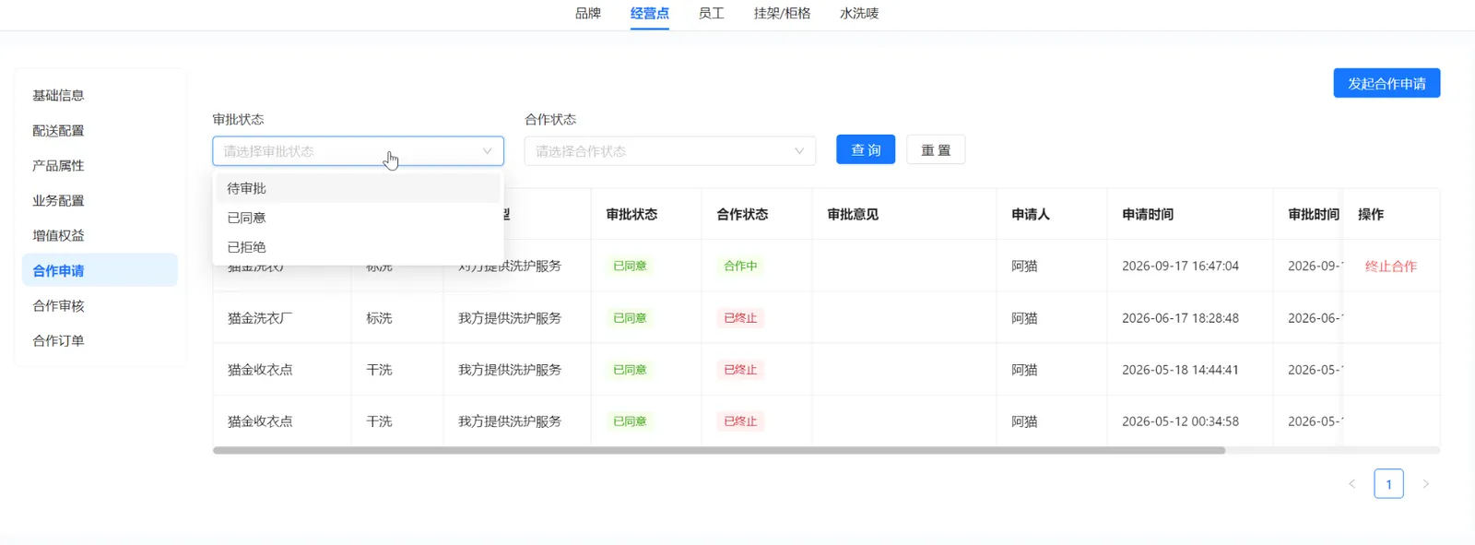Click 已同意 tag in 2026-05-12 row
The width and height of the screenshot is (1475, 545).
click(x=630, y=421)
